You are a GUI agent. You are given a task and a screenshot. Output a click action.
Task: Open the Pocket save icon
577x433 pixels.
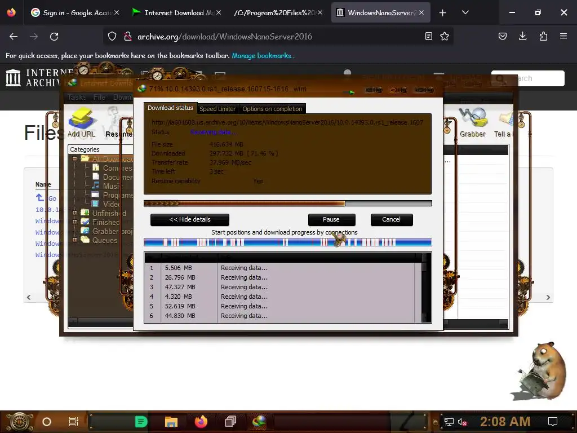(x=502, y=36)
